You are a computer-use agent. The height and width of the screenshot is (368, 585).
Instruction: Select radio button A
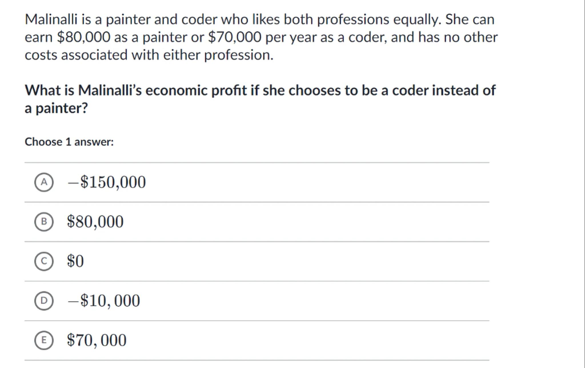44,182
